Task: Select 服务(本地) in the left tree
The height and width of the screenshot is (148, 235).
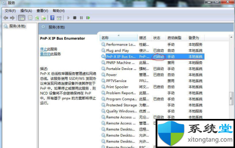Action: click(x=15, y=26)
